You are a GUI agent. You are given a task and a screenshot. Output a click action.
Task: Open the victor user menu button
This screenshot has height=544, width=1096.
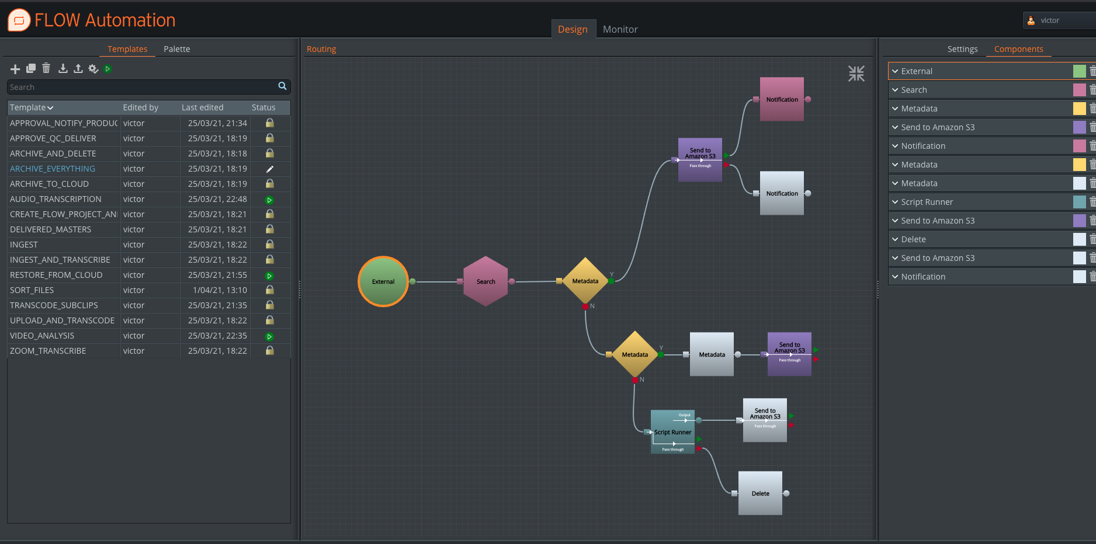pos(1058,20)
